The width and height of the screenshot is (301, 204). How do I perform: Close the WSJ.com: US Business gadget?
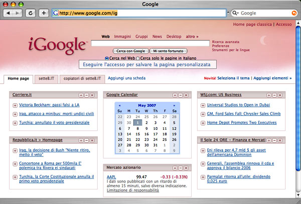[x=280, y=95]
